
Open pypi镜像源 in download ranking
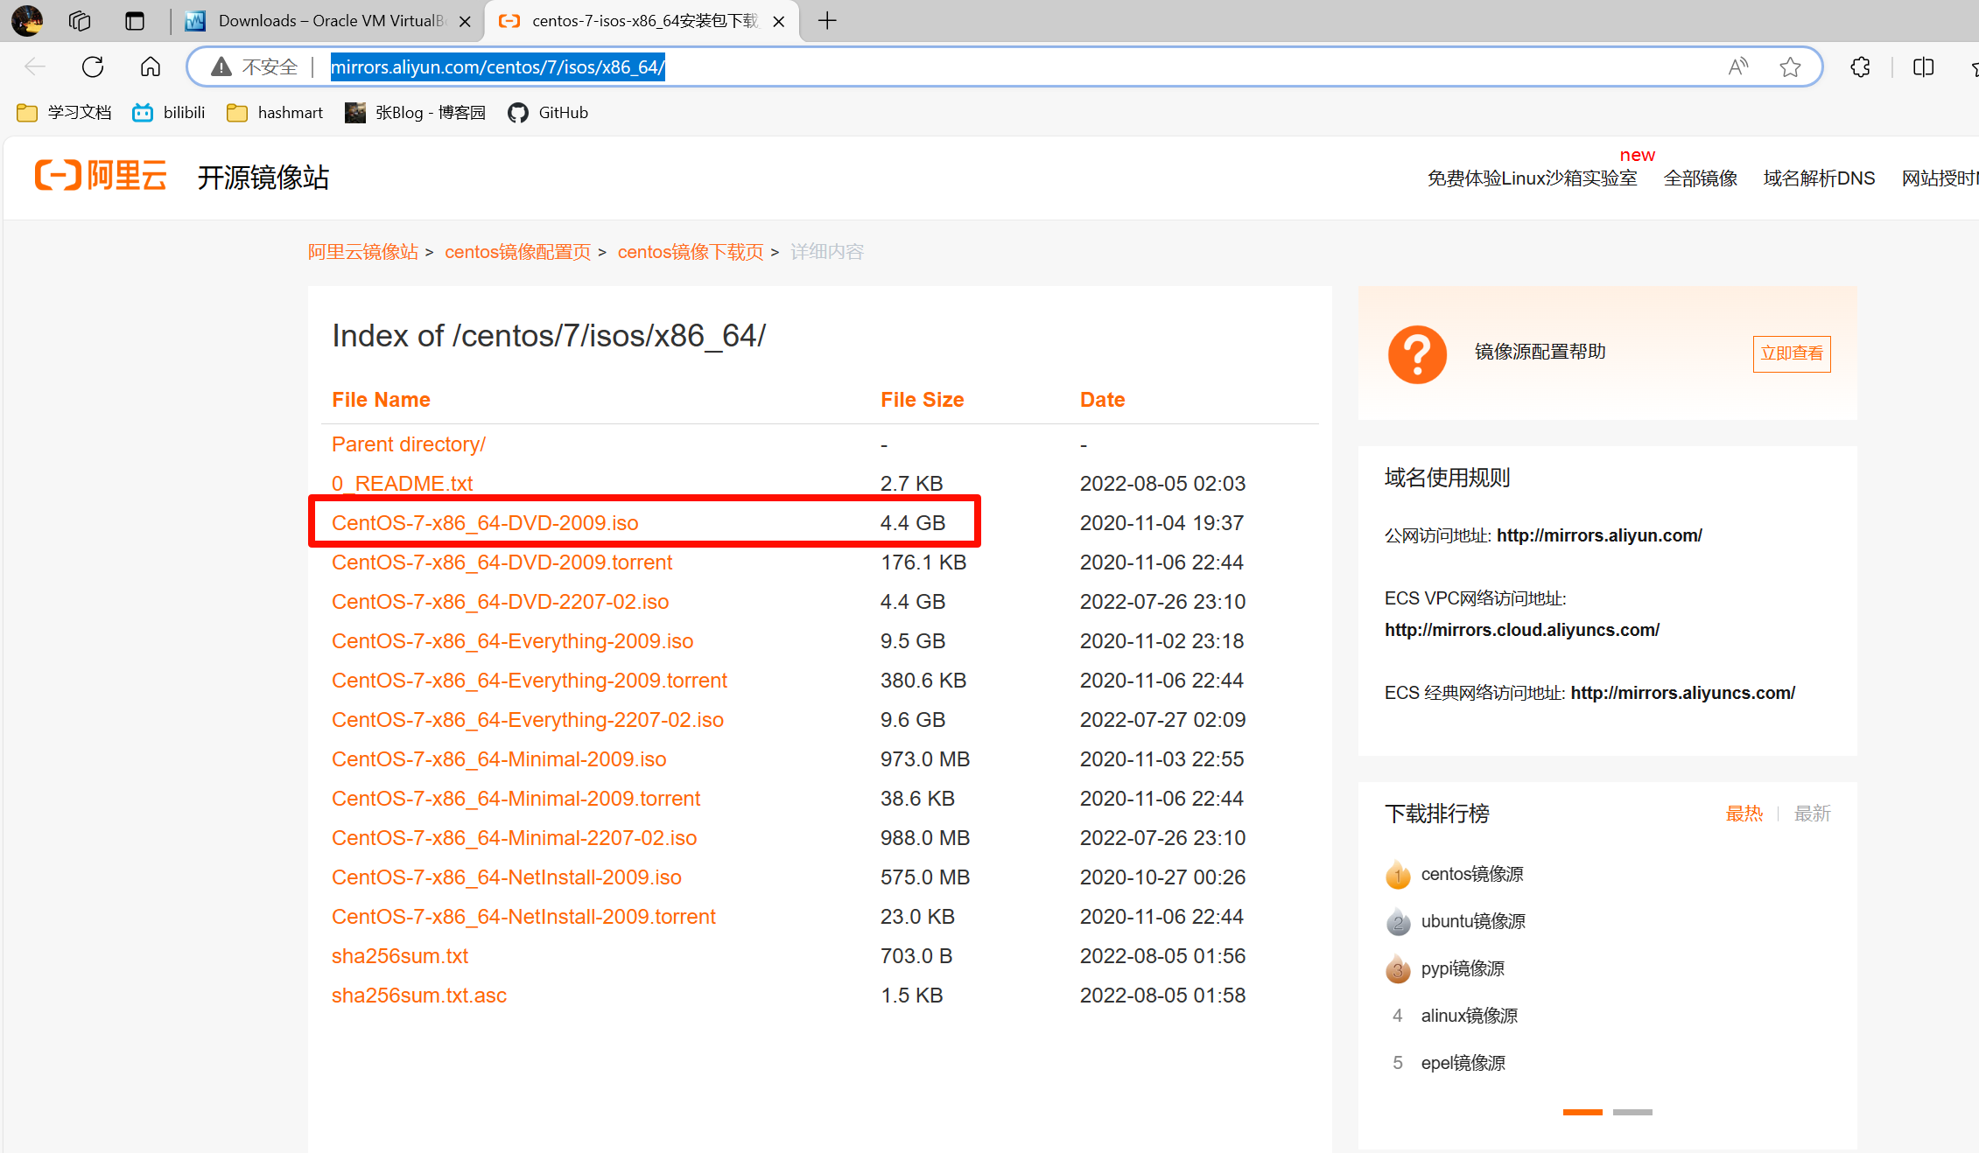(x=1463, y=968)
